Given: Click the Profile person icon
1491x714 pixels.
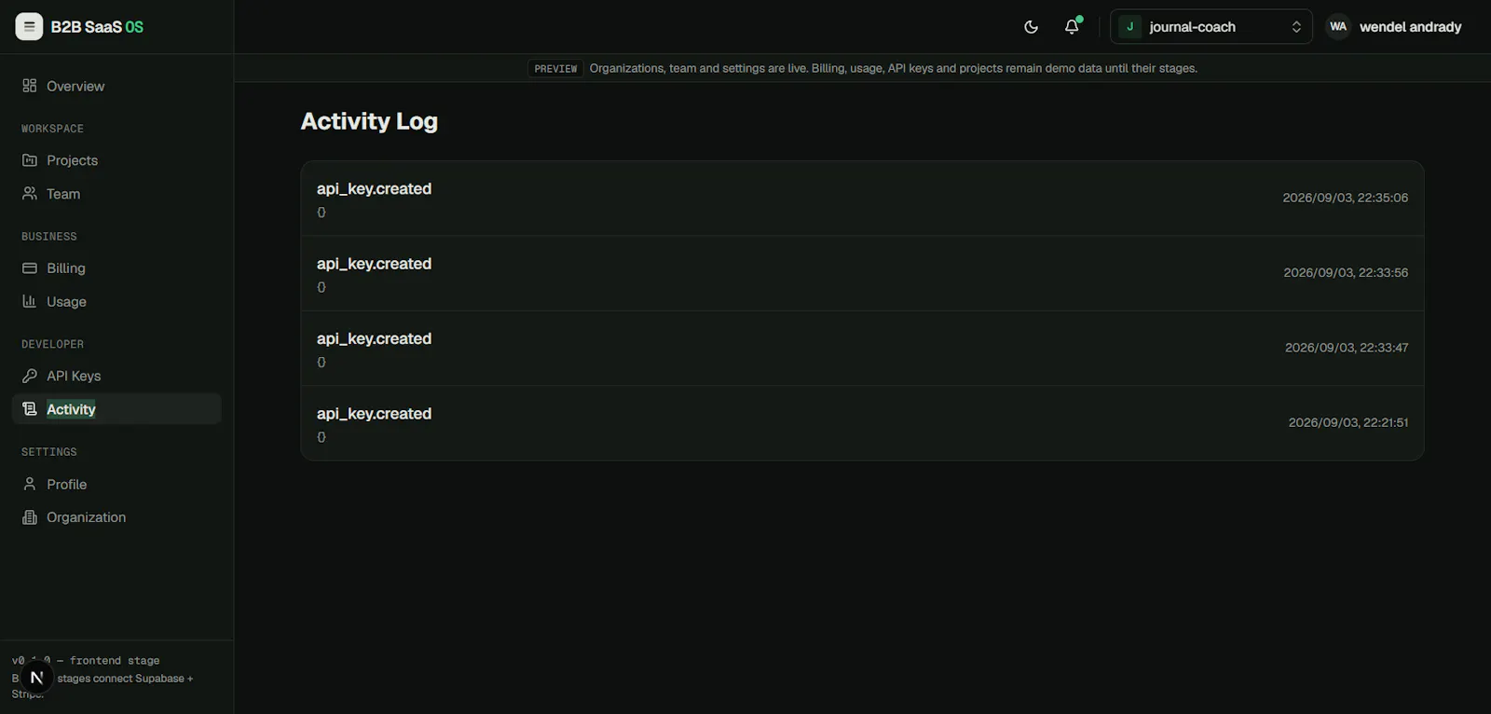Looking at the screenshot, I should tap(30, 484).
